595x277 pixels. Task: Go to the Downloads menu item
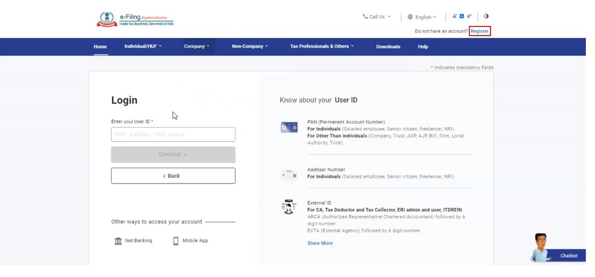388,47
